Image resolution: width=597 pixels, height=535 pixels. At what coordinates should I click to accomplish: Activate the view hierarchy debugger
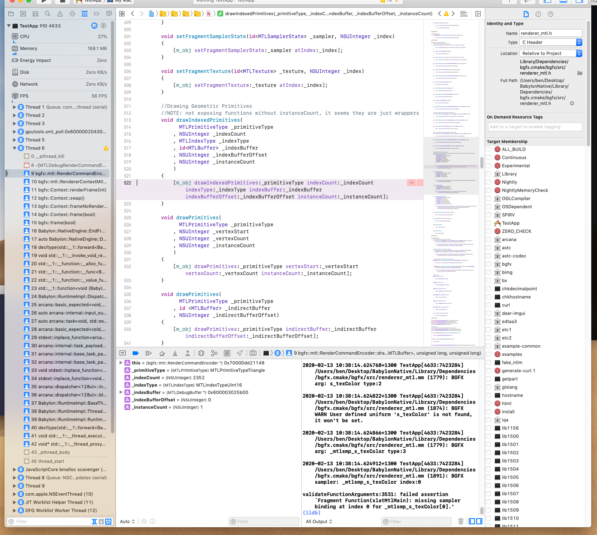click(201, 353)
